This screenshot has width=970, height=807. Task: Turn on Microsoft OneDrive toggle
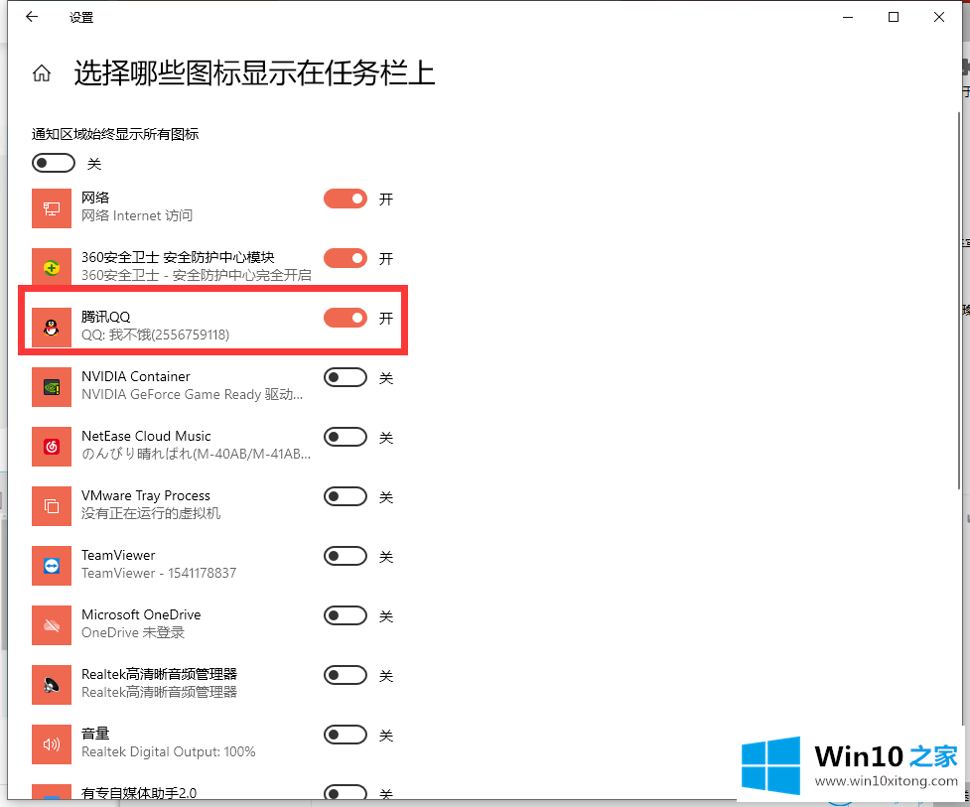(x=346, y=615)
